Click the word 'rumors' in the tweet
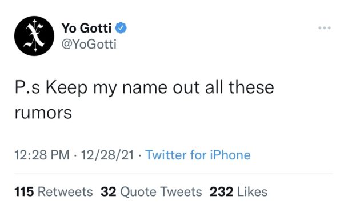 (43, 113)
